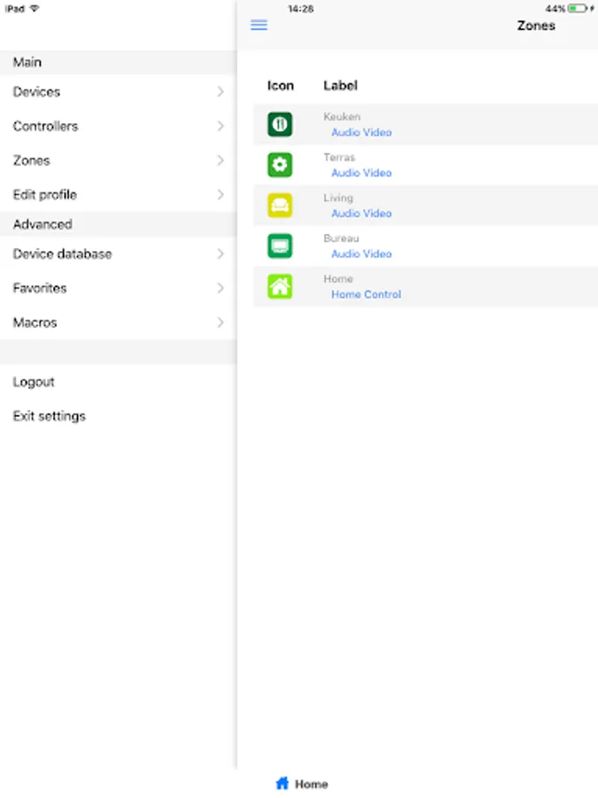The height and width of the screenshot is (798, 598).
Task: Click the Advanced section header
Action: (118, 224)
